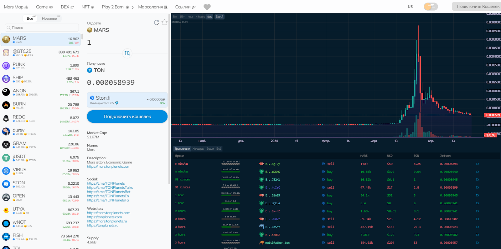Click the PUNK token icon

pos(6,66)
